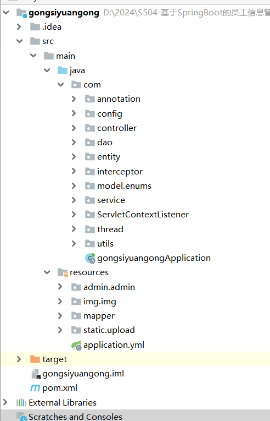Click the resources folder icon
Viewport: 270px width, 421px height.
pyautogui.click(x=63, y=272)
